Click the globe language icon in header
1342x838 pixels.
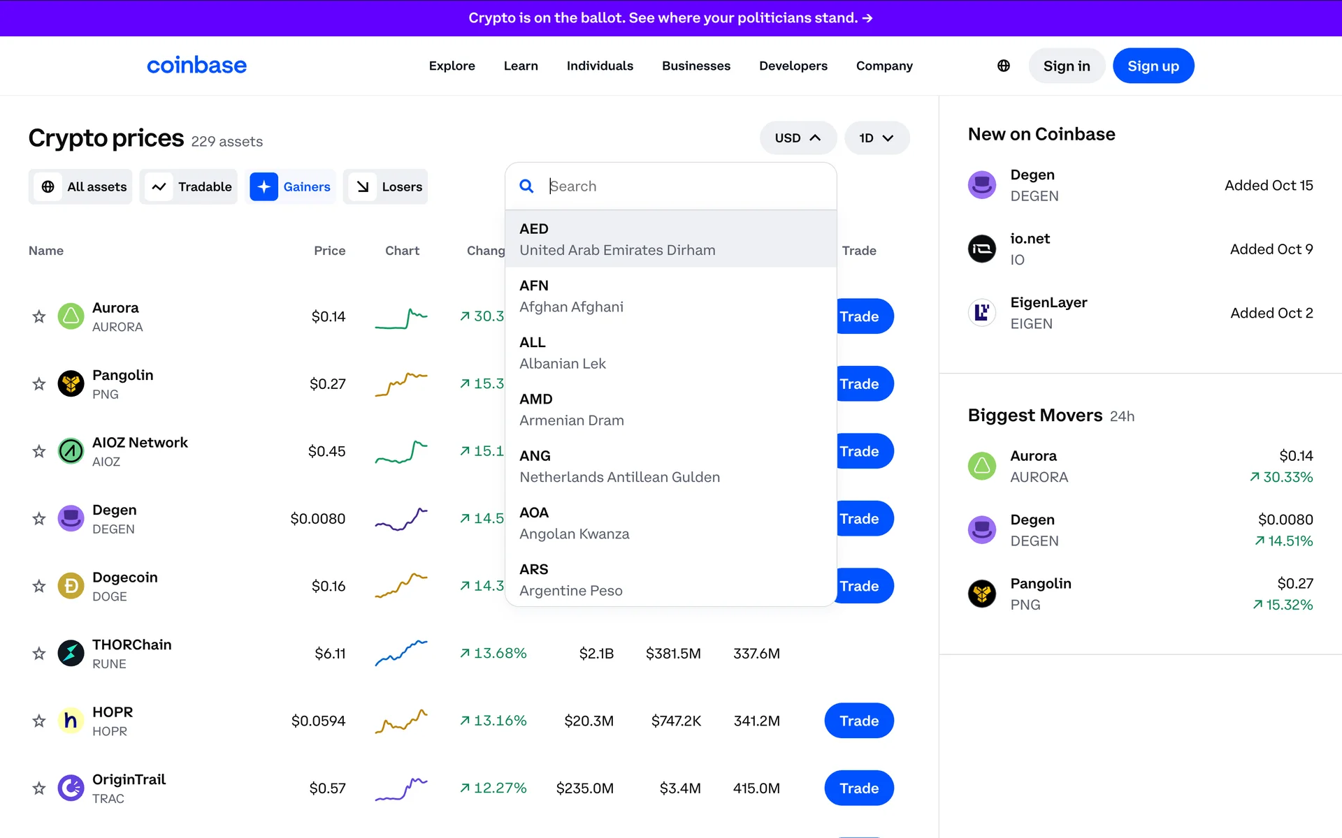point(1003,66)
